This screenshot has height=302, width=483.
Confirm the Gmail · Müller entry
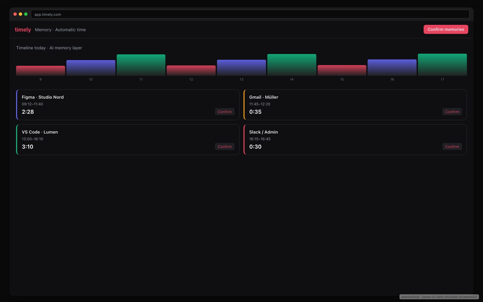point(452,112)
